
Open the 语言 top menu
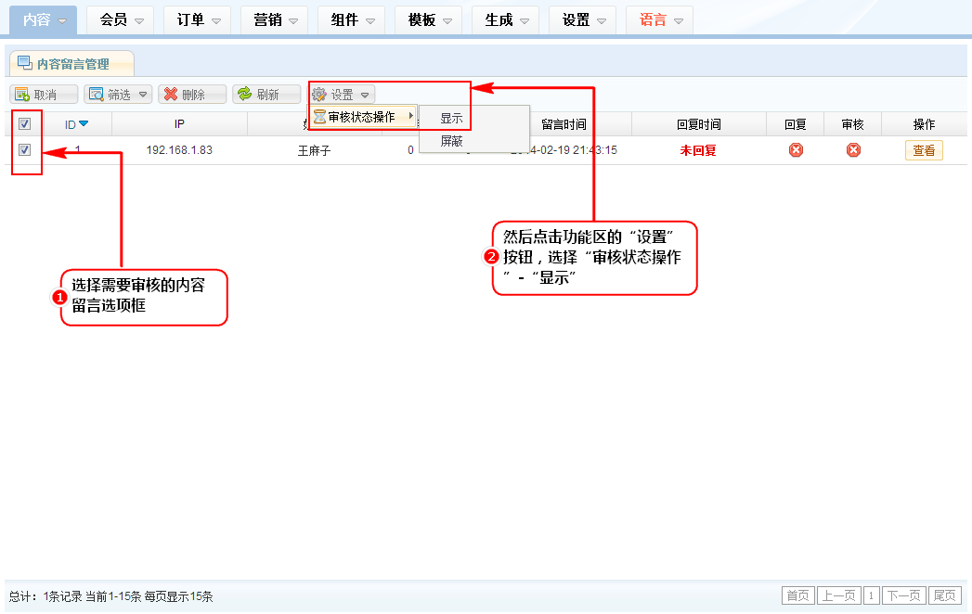pos(659,19)
